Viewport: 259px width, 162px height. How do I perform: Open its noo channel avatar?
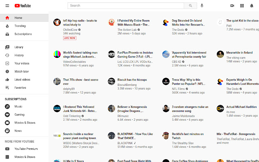point(220,109)
